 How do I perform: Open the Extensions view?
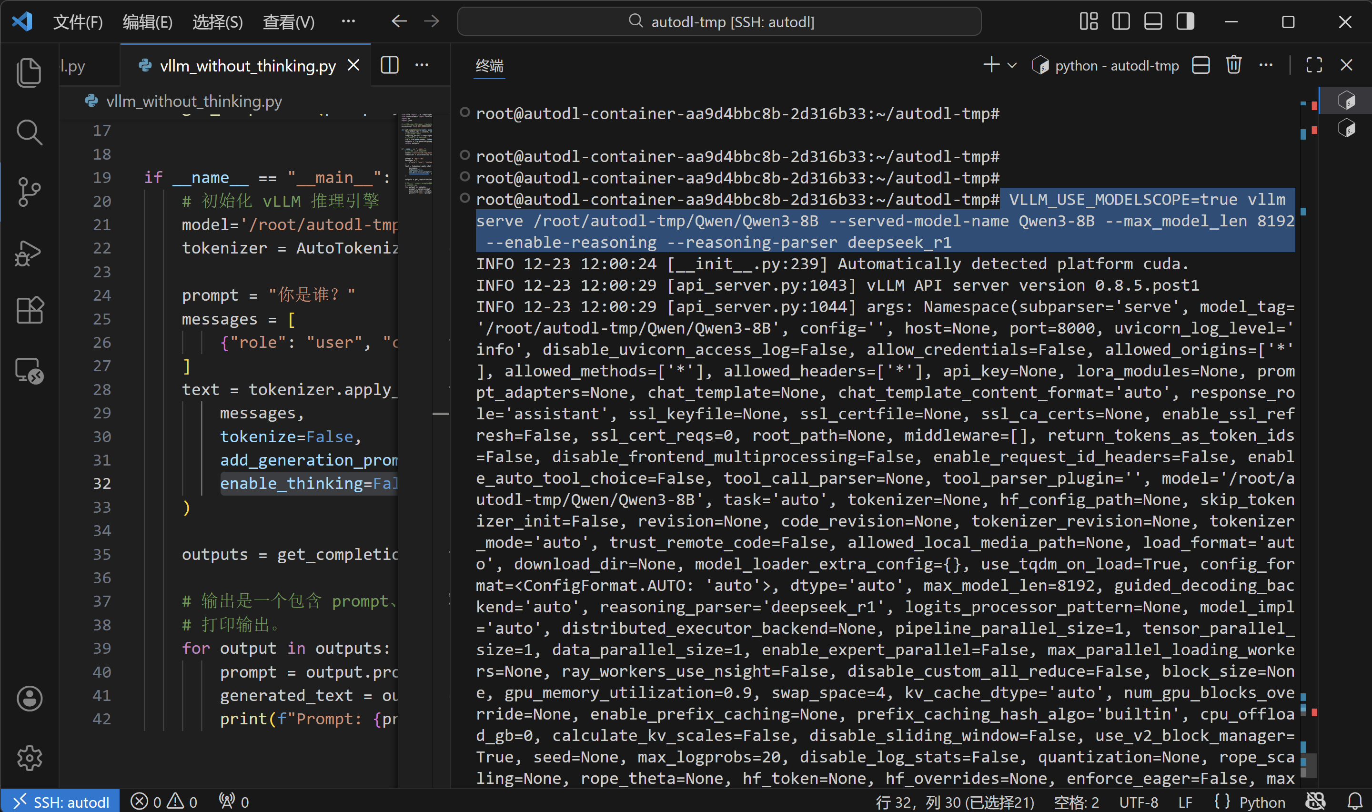click(x=29, y=310)
